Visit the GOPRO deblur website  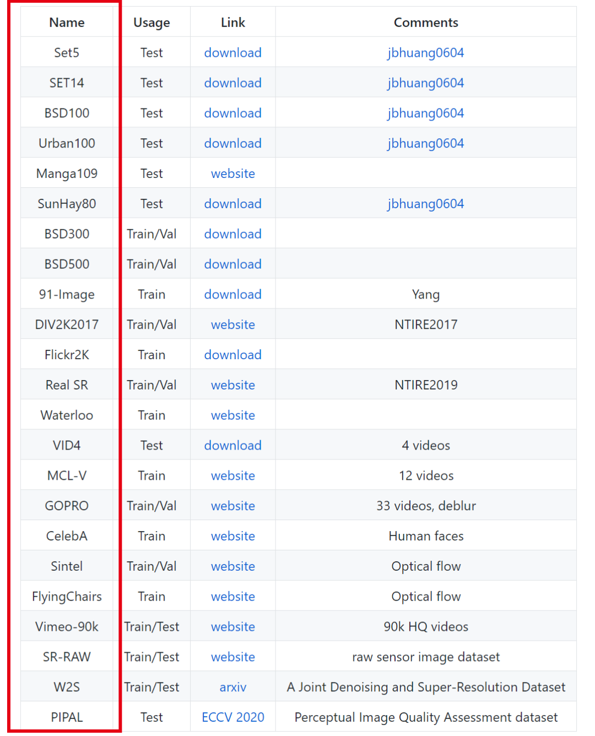point(232,506)
